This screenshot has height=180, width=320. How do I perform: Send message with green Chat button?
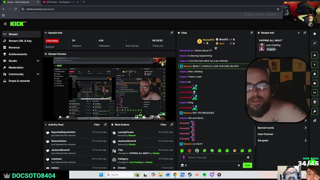[x=247, y=165]
